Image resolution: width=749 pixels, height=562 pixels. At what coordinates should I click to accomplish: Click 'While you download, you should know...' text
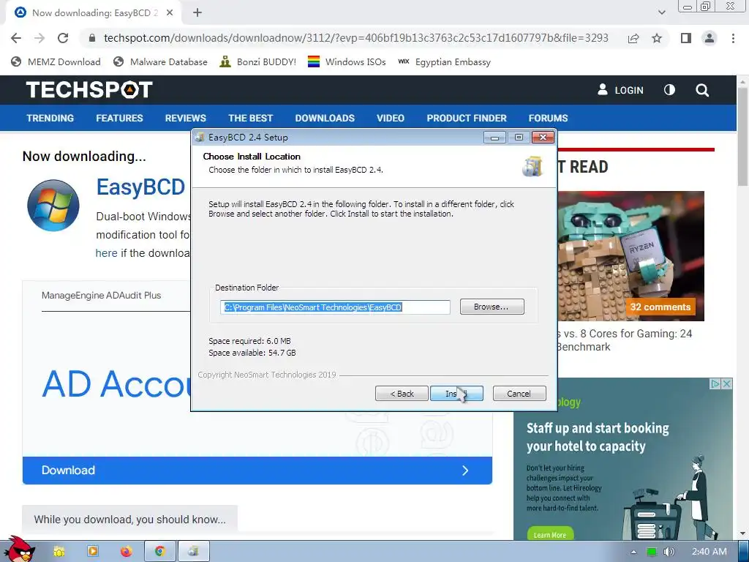pyautogui.click(x=130, y=520)
